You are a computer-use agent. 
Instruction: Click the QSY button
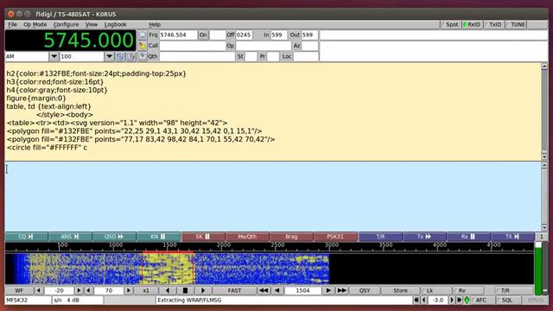(x=365, y=290)
